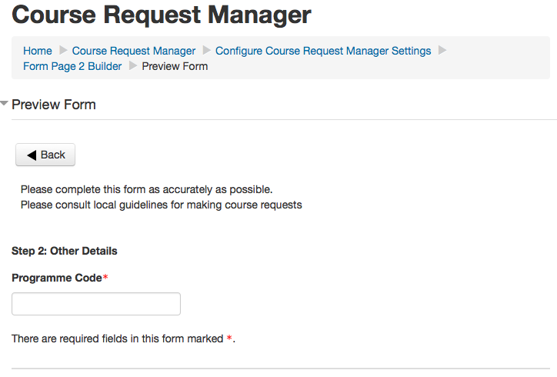Click the Preview Form breadcrumb text
The height and width of the screenshot is (377, 557).
175,66
